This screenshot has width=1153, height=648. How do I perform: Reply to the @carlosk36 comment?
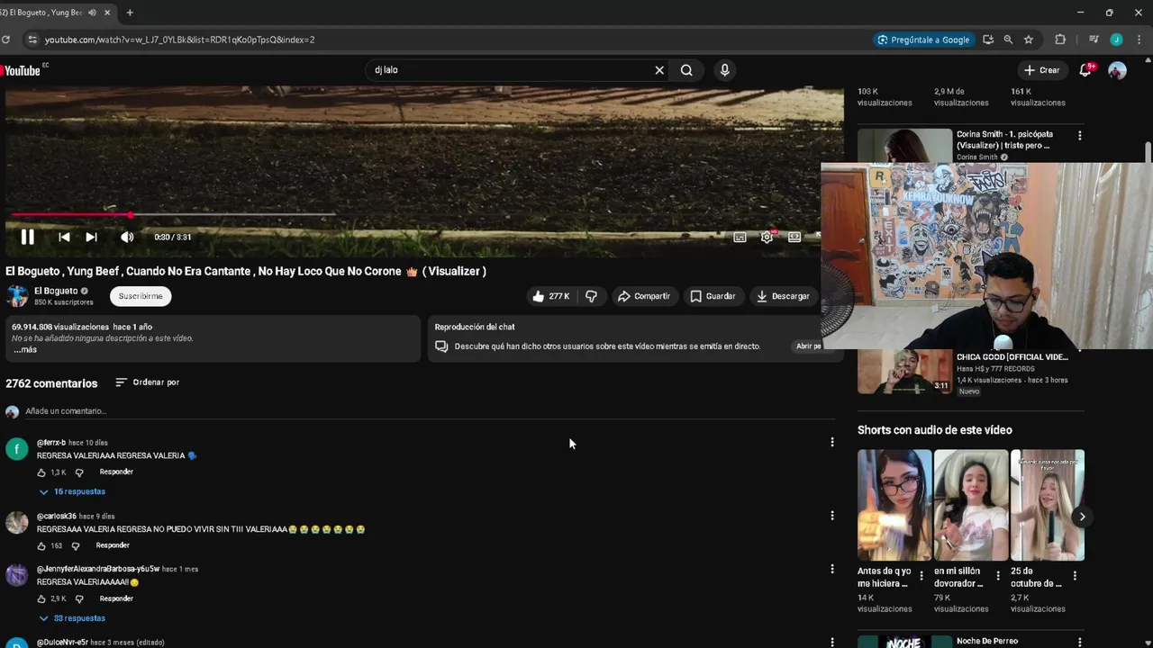point(113,545)
